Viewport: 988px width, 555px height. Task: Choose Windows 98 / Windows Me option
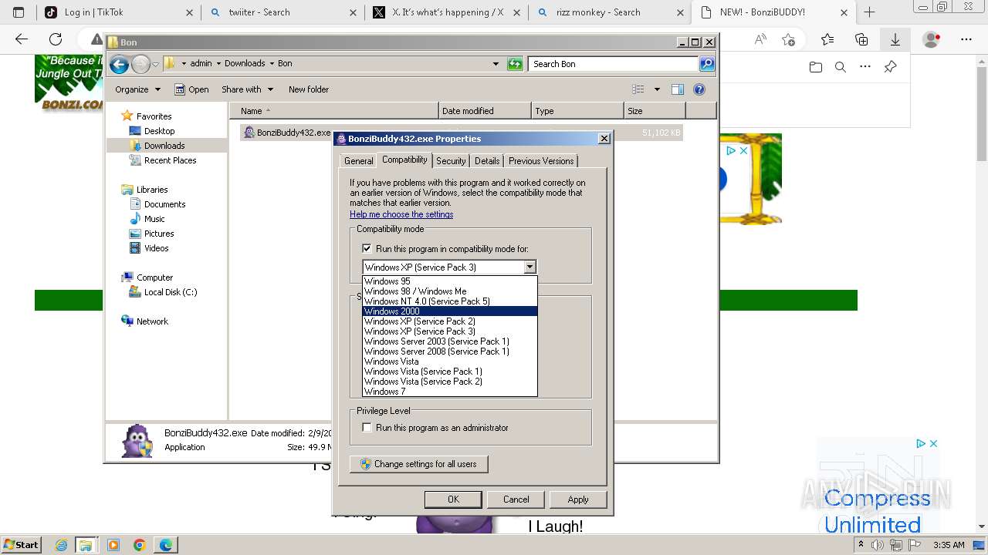(x=450, y=291)
